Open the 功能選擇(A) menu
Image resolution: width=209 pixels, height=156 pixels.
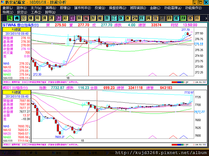173,8
